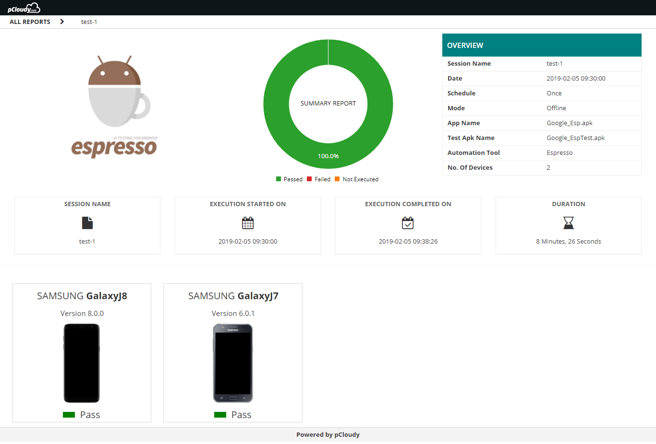Click the Espresso logo image

115,106
